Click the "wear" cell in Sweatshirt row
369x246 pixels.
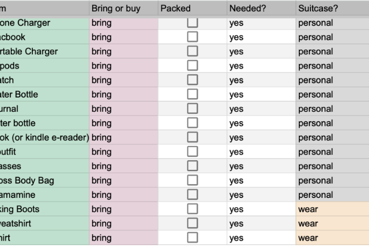[x=332, y=223]
